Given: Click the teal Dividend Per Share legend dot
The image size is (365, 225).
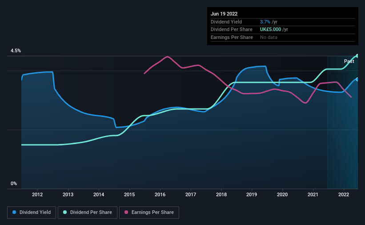Looking at the screenshot, I should 65,212.
